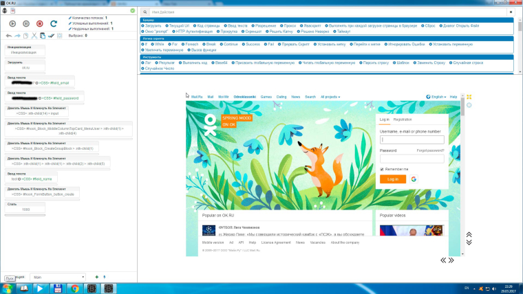This screenshot has width=523, height=294.
Task: Toggle the Remember me checkbox
Action: [x=382, y=168]
